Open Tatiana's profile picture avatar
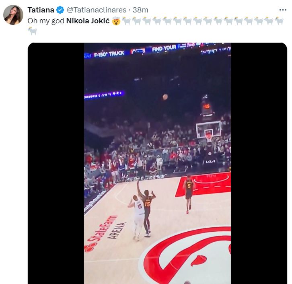Screen dimensions: 292x284 [13, 15]
